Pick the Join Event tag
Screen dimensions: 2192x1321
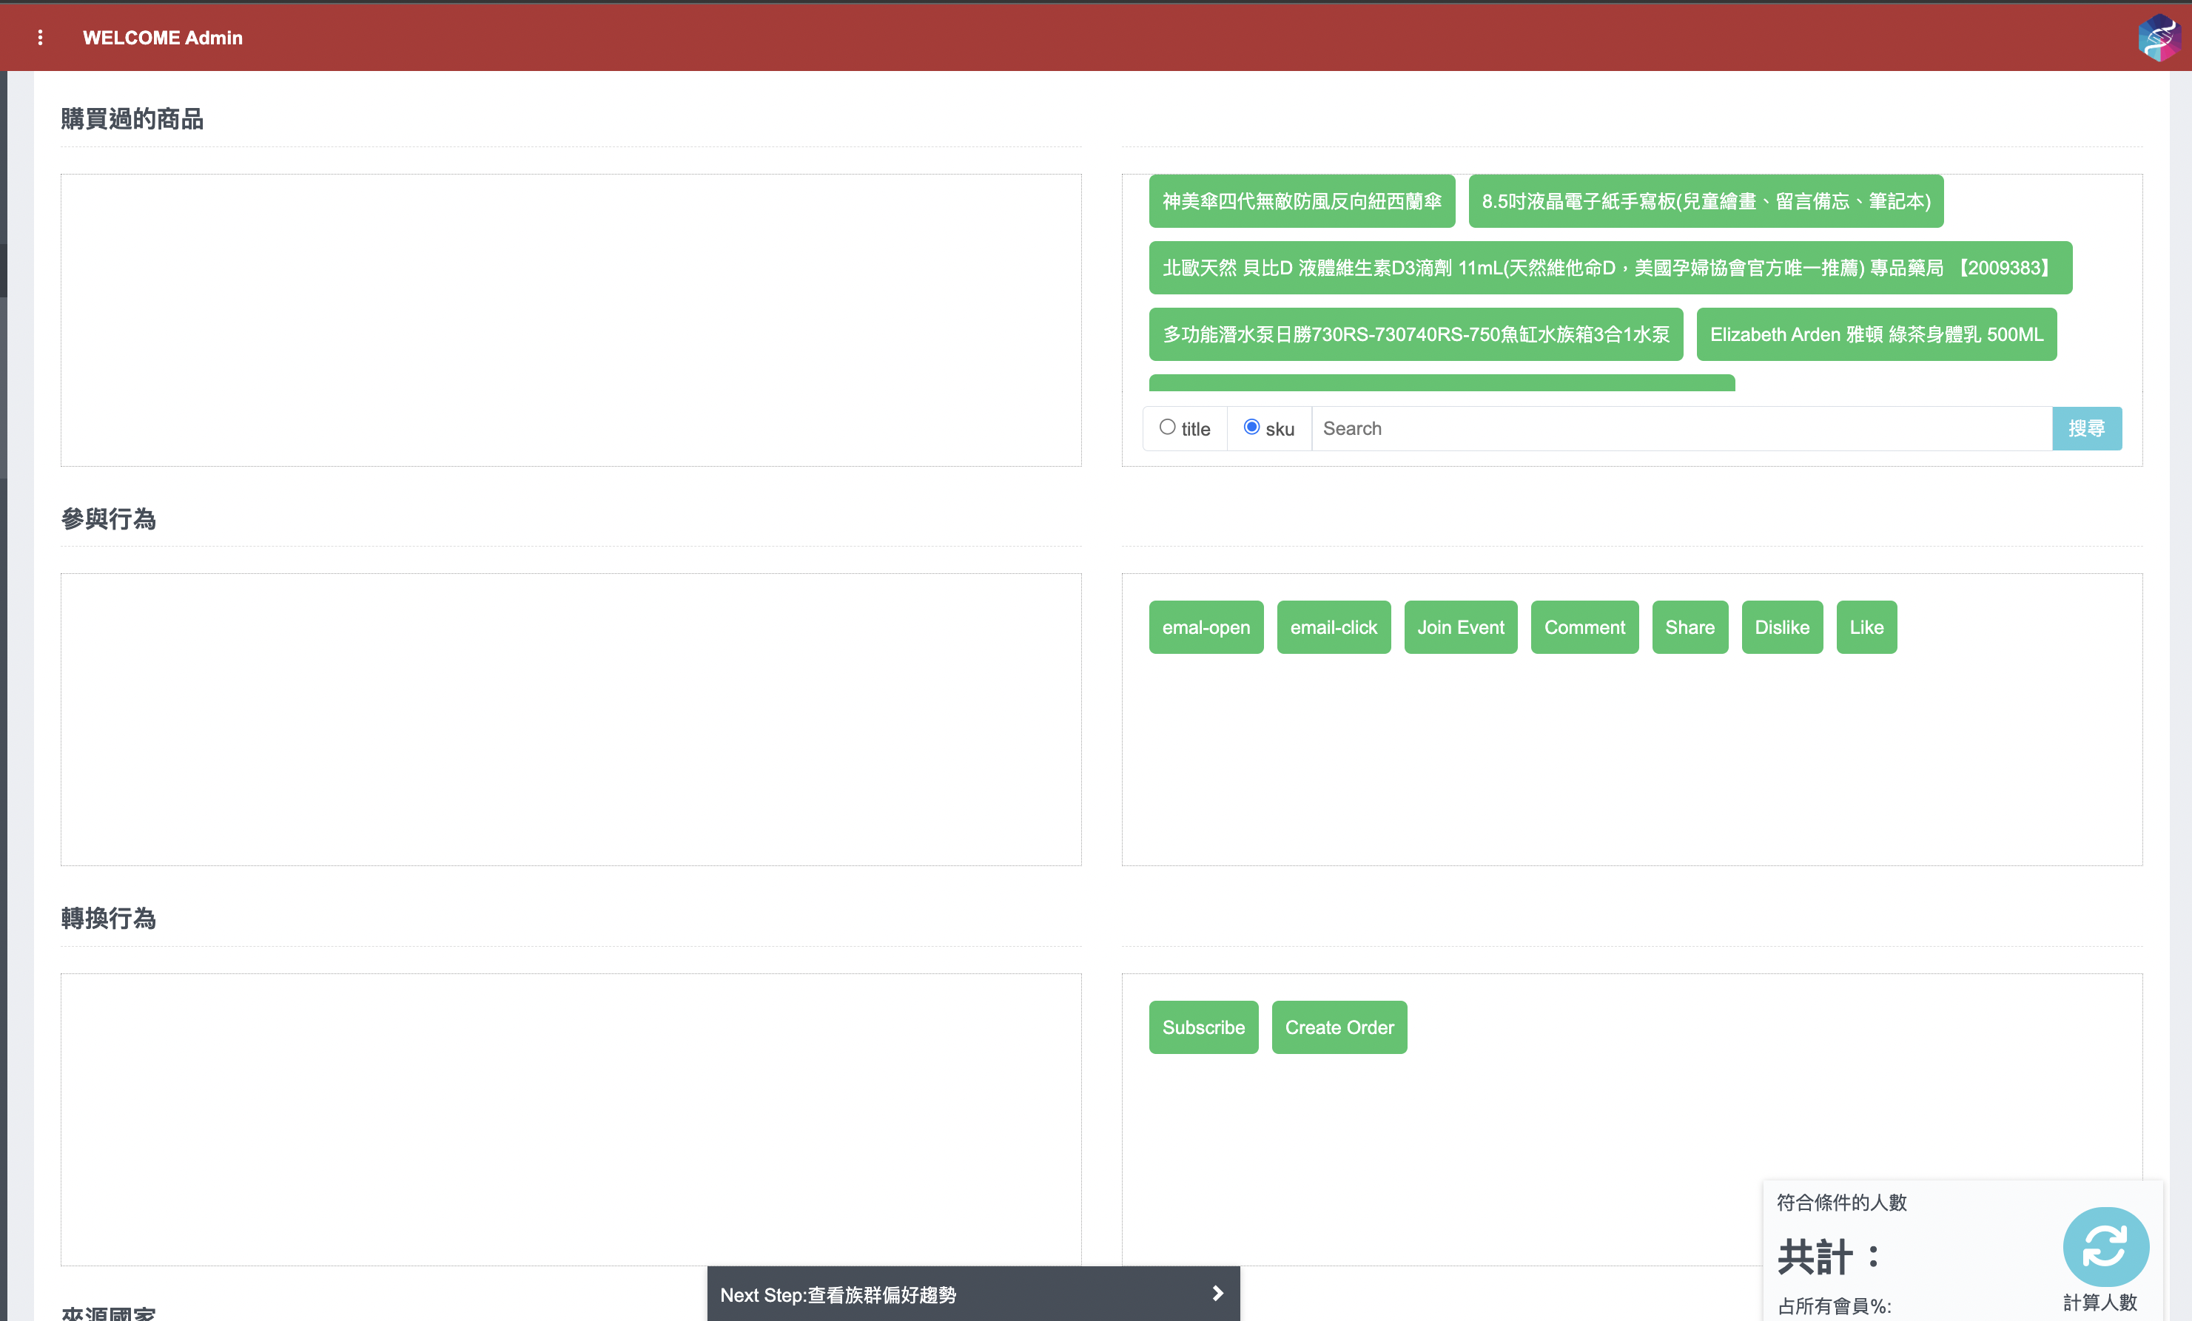click(x=1460, y=628)
